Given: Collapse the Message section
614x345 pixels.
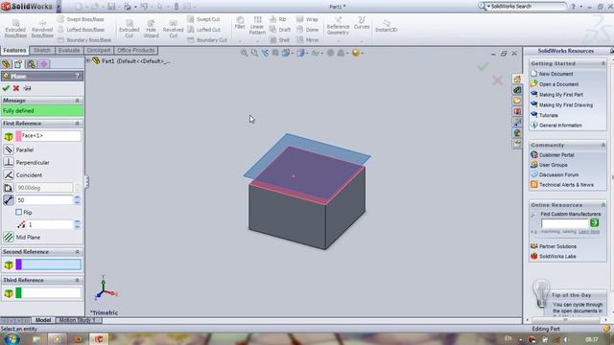Looking at the screenshot, I should [77, 101].
